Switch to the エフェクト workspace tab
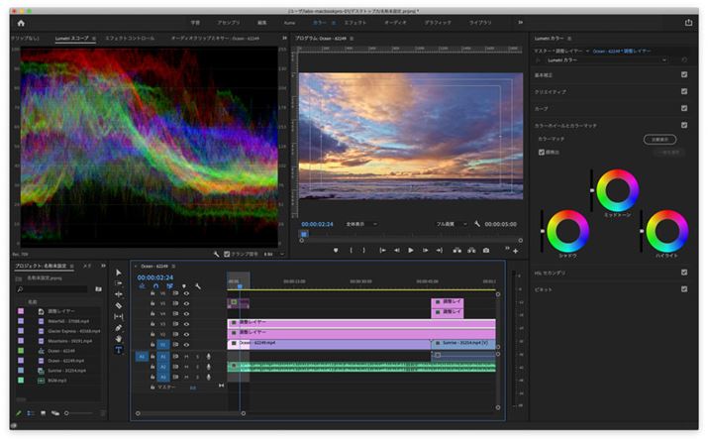The width and height of the screenshot is (708, 441). click(354, 21)
